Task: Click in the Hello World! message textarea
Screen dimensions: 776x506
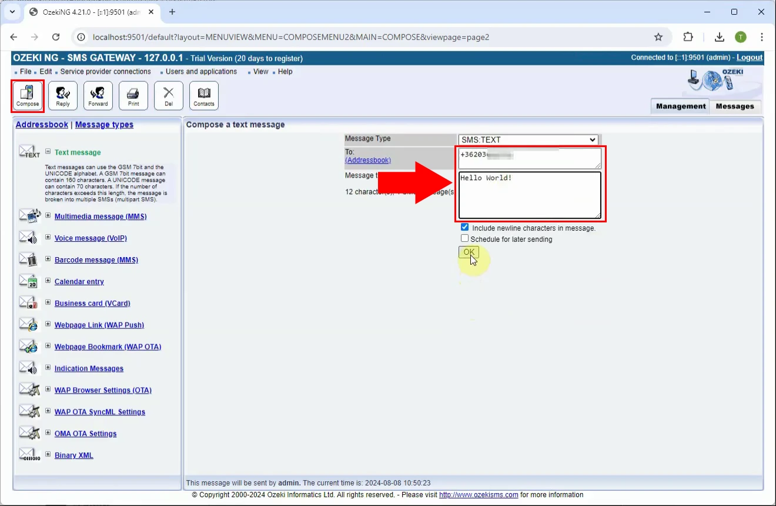Action: tap(530, 195)
